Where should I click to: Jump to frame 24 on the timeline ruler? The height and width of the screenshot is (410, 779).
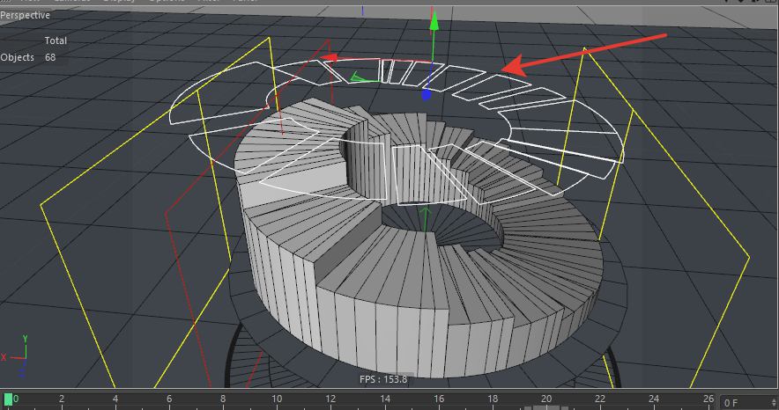point(653,399)
